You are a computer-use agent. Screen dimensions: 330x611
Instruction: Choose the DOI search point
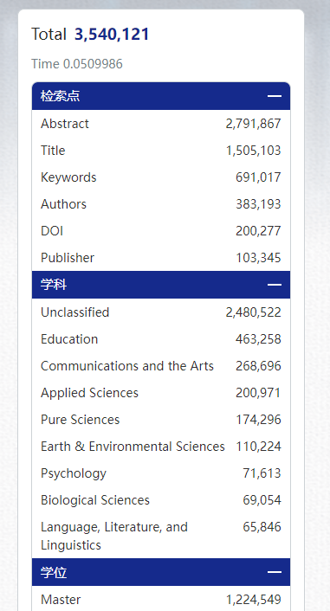(x=161, y=231)
